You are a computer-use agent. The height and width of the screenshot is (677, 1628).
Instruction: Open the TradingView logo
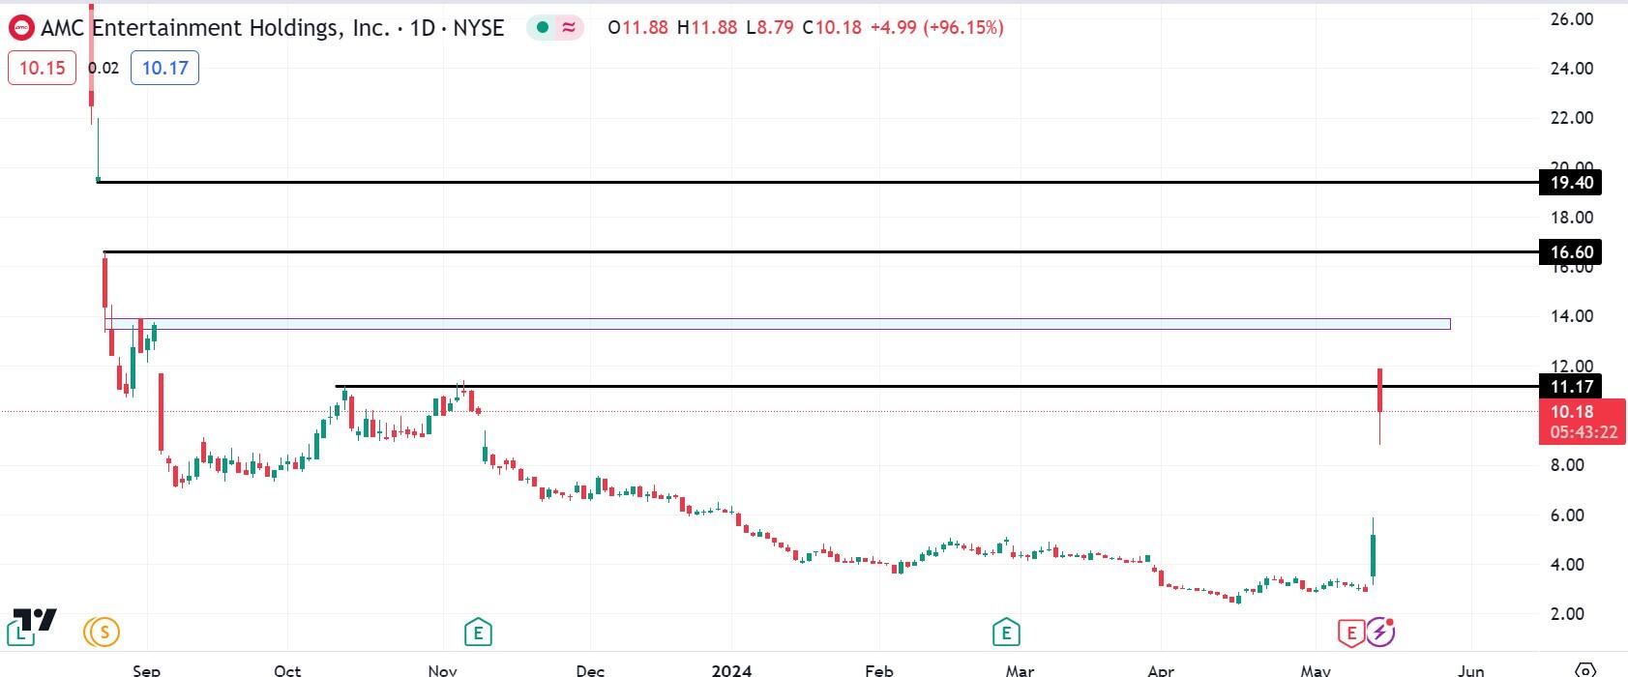click(x=32, y=627)
